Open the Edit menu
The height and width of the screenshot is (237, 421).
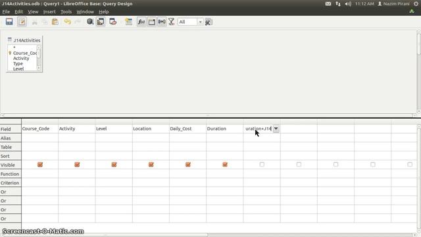click(18, 12)
